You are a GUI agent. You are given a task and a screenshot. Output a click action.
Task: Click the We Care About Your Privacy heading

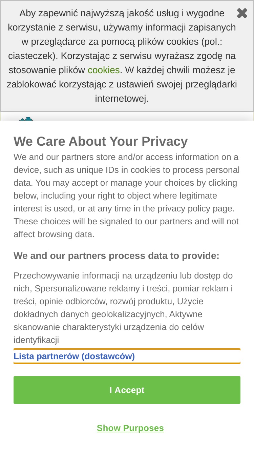click(x=101, y=141)
